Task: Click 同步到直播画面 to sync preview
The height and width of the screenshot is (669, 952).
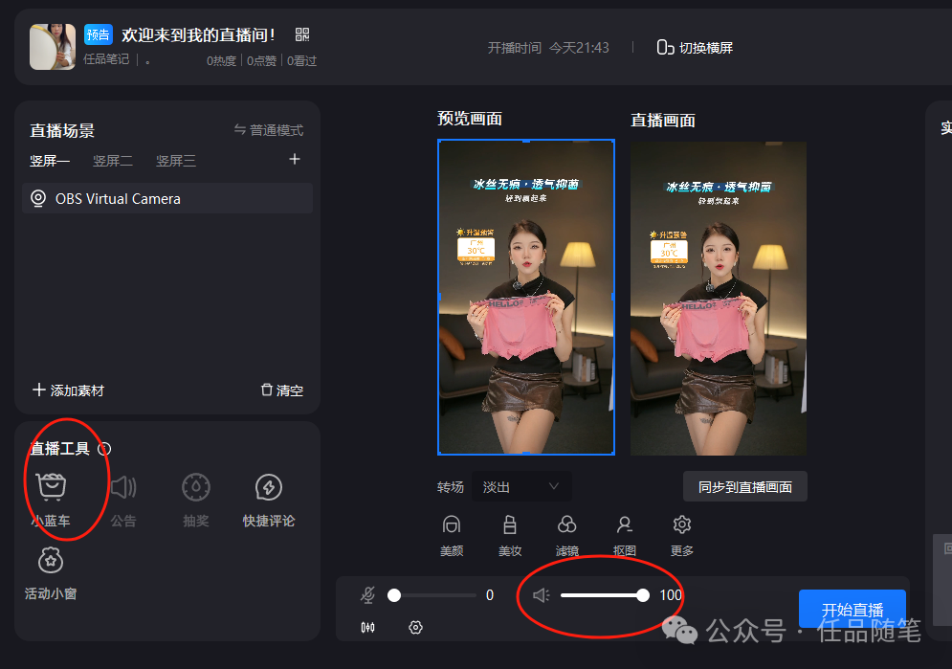Action: 744,486
